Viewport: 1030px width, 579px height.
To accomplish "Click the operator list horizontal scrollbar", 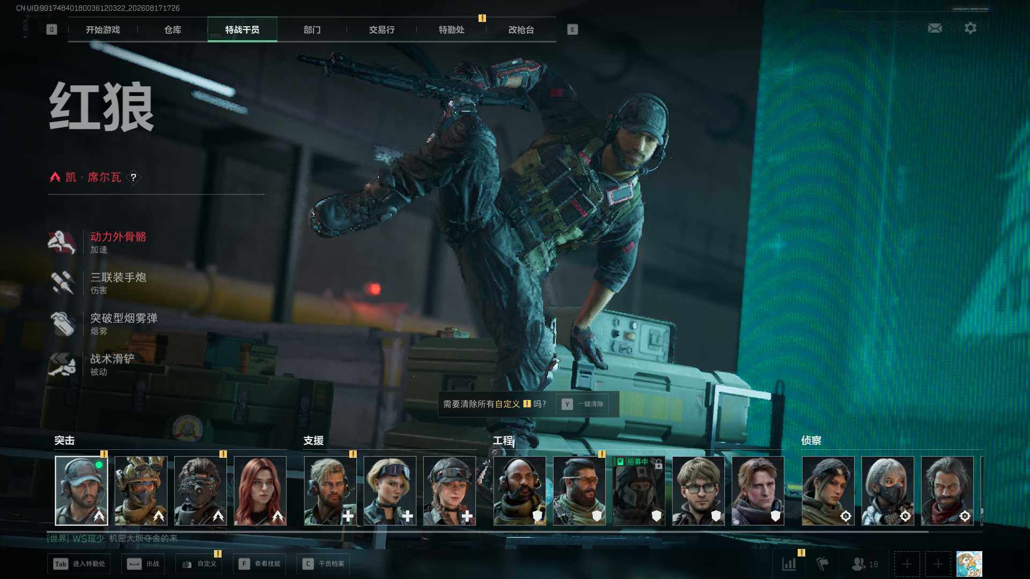I will pos(488,531).
